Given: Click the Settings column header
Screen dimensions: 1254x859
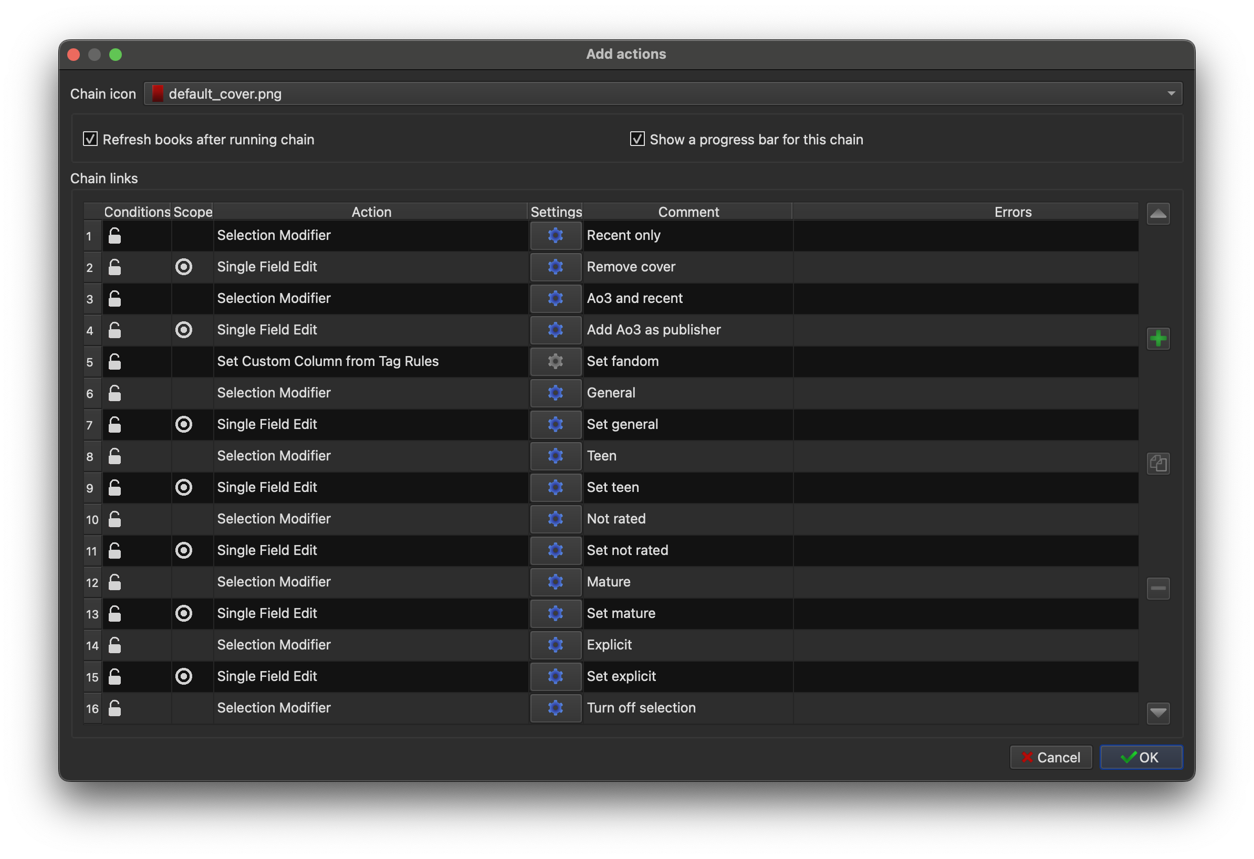Looking at the screenshot, I should 556,212.
